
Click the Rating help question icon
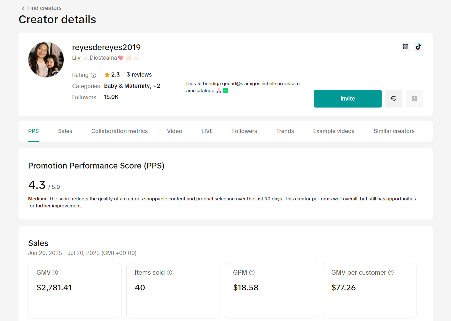point(93,75)
